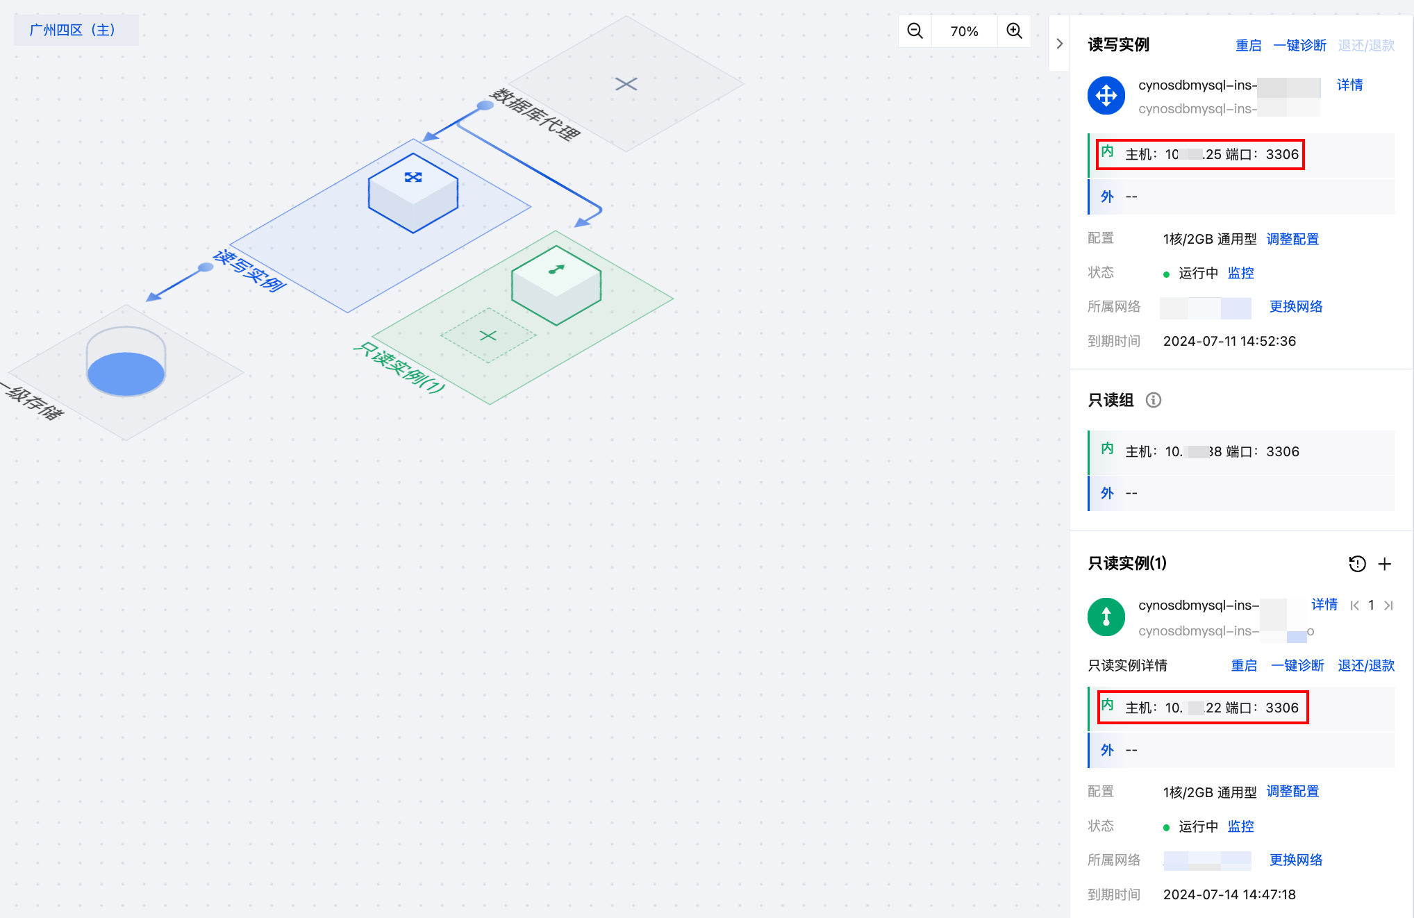
Task: Click the storage cylinder icon
Action: pos(126,362)
